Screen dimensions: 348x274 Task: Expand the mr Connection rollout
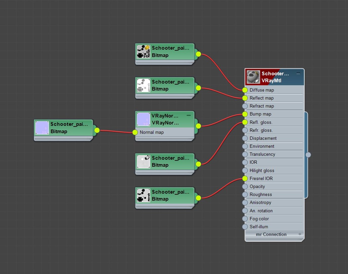pos(300,234)
